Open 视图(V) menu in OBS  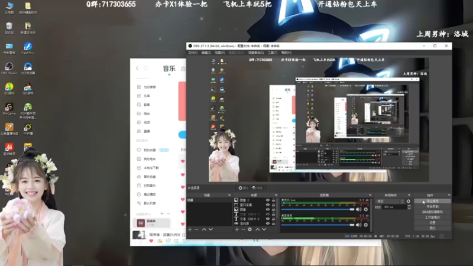[x=220, y=53]
